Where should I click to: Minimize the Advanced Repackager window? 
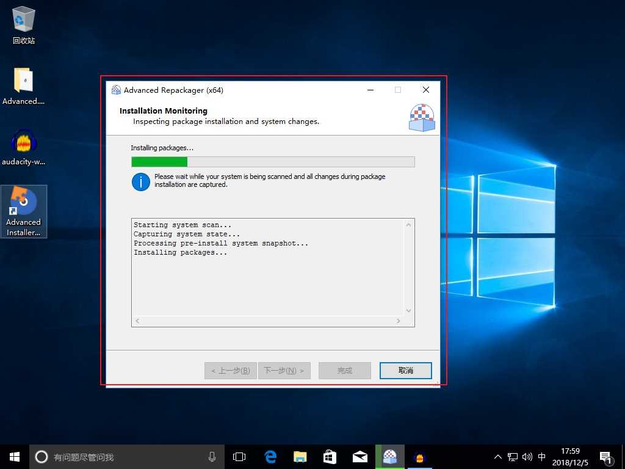pos(370,90)
